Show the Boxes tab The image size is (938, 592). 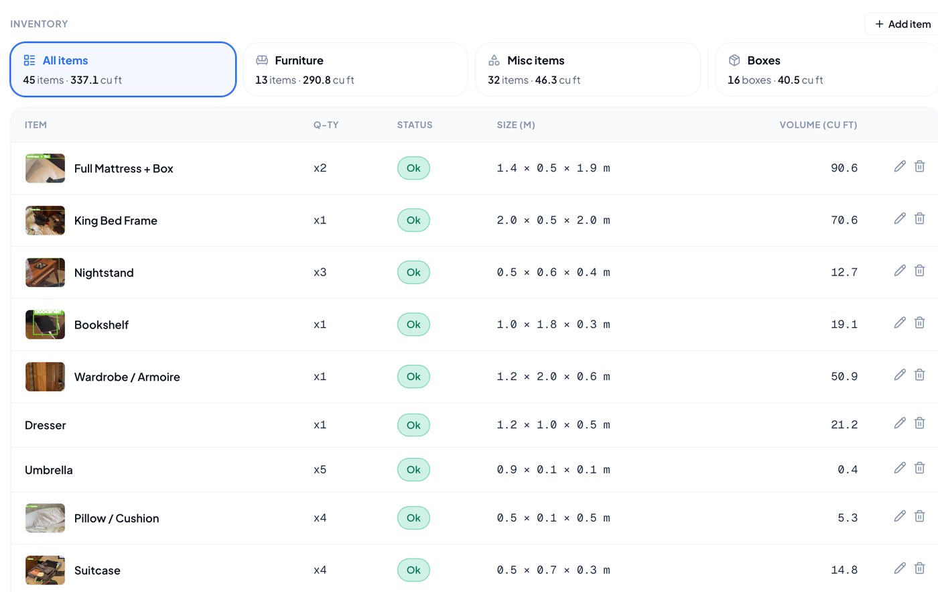(827, 70)
